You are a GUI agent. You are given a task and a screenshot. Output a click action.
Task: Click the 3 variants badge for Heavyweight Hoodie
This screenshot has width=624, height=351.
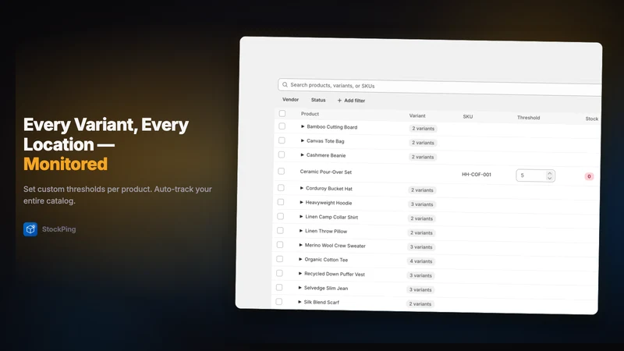tap(421, 204)
